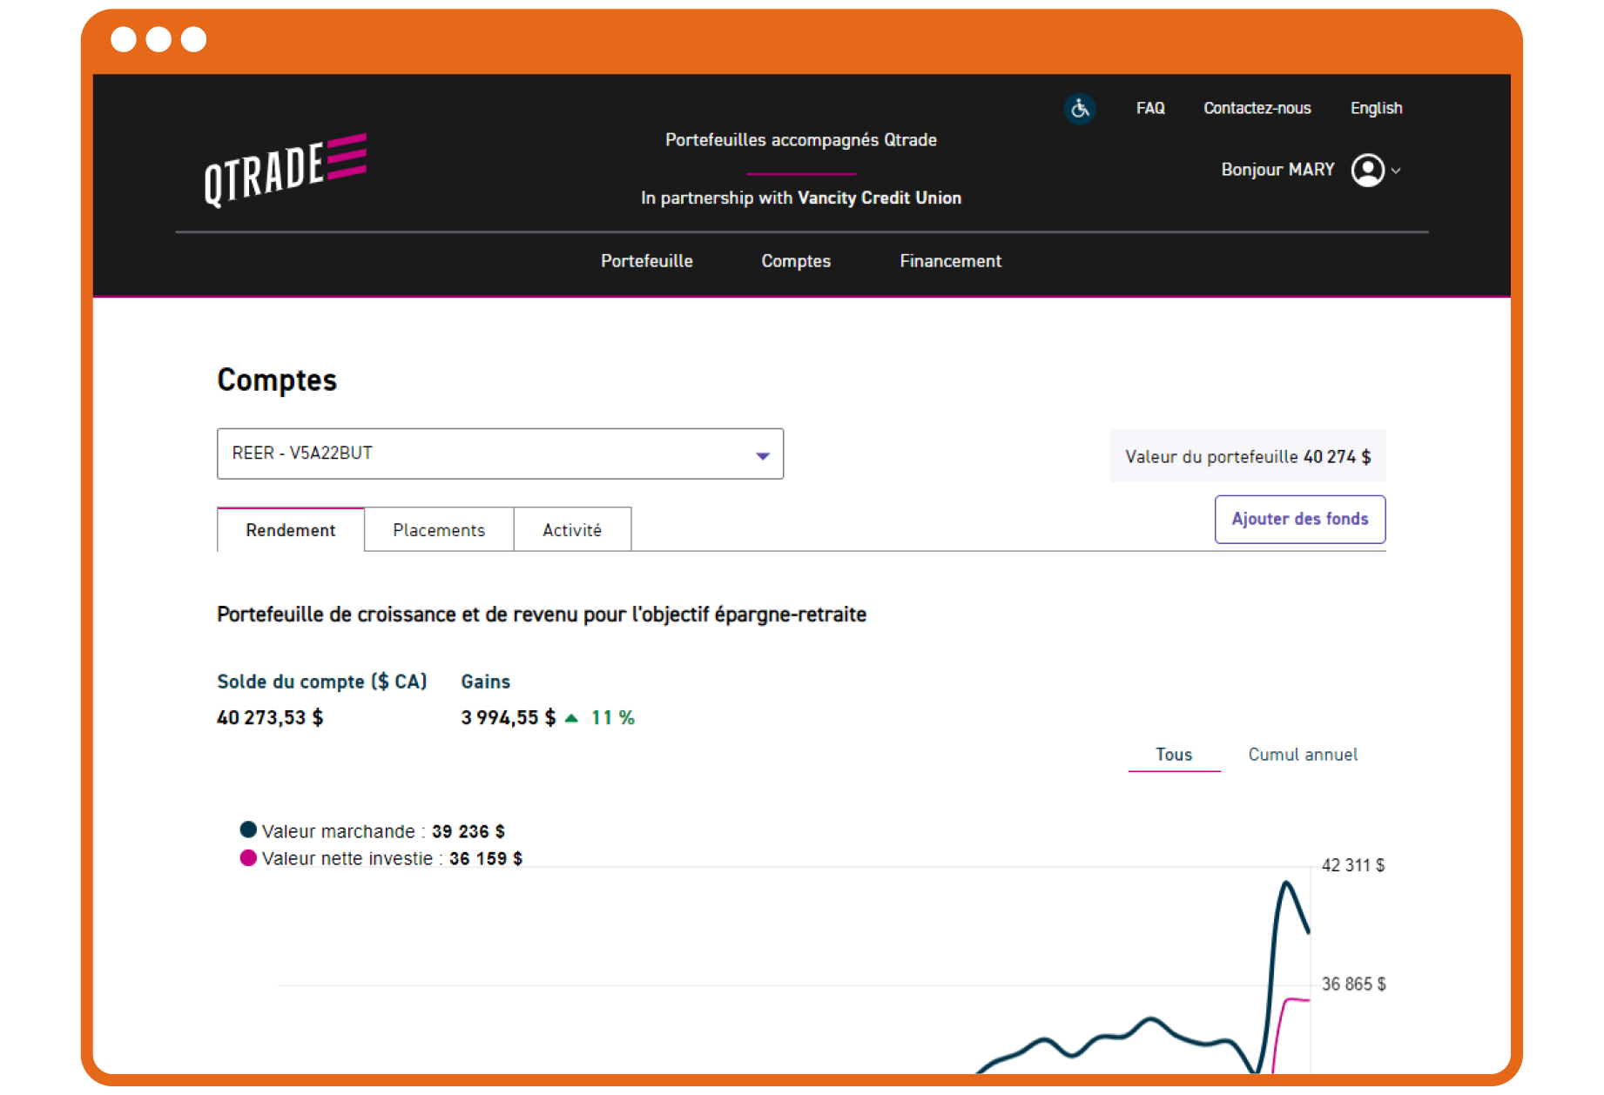
Task: Click the portfolio objective heading épargne-retraite
Action: (542, 615)
